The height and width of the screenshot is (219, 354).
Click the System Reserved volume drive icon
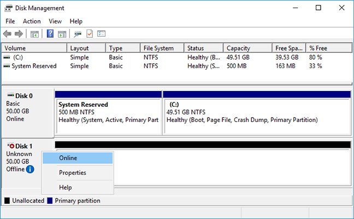point(7,66)
